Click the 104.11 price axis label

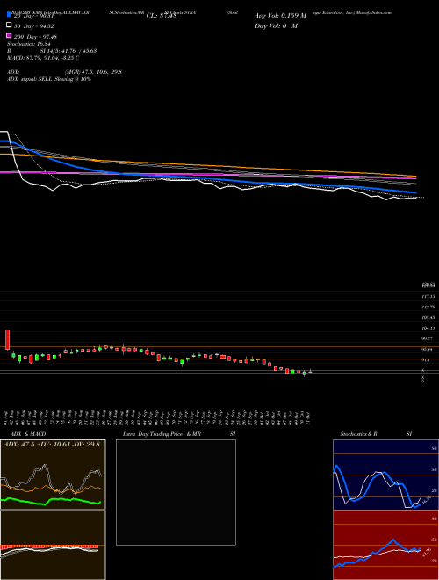(428, 328)
